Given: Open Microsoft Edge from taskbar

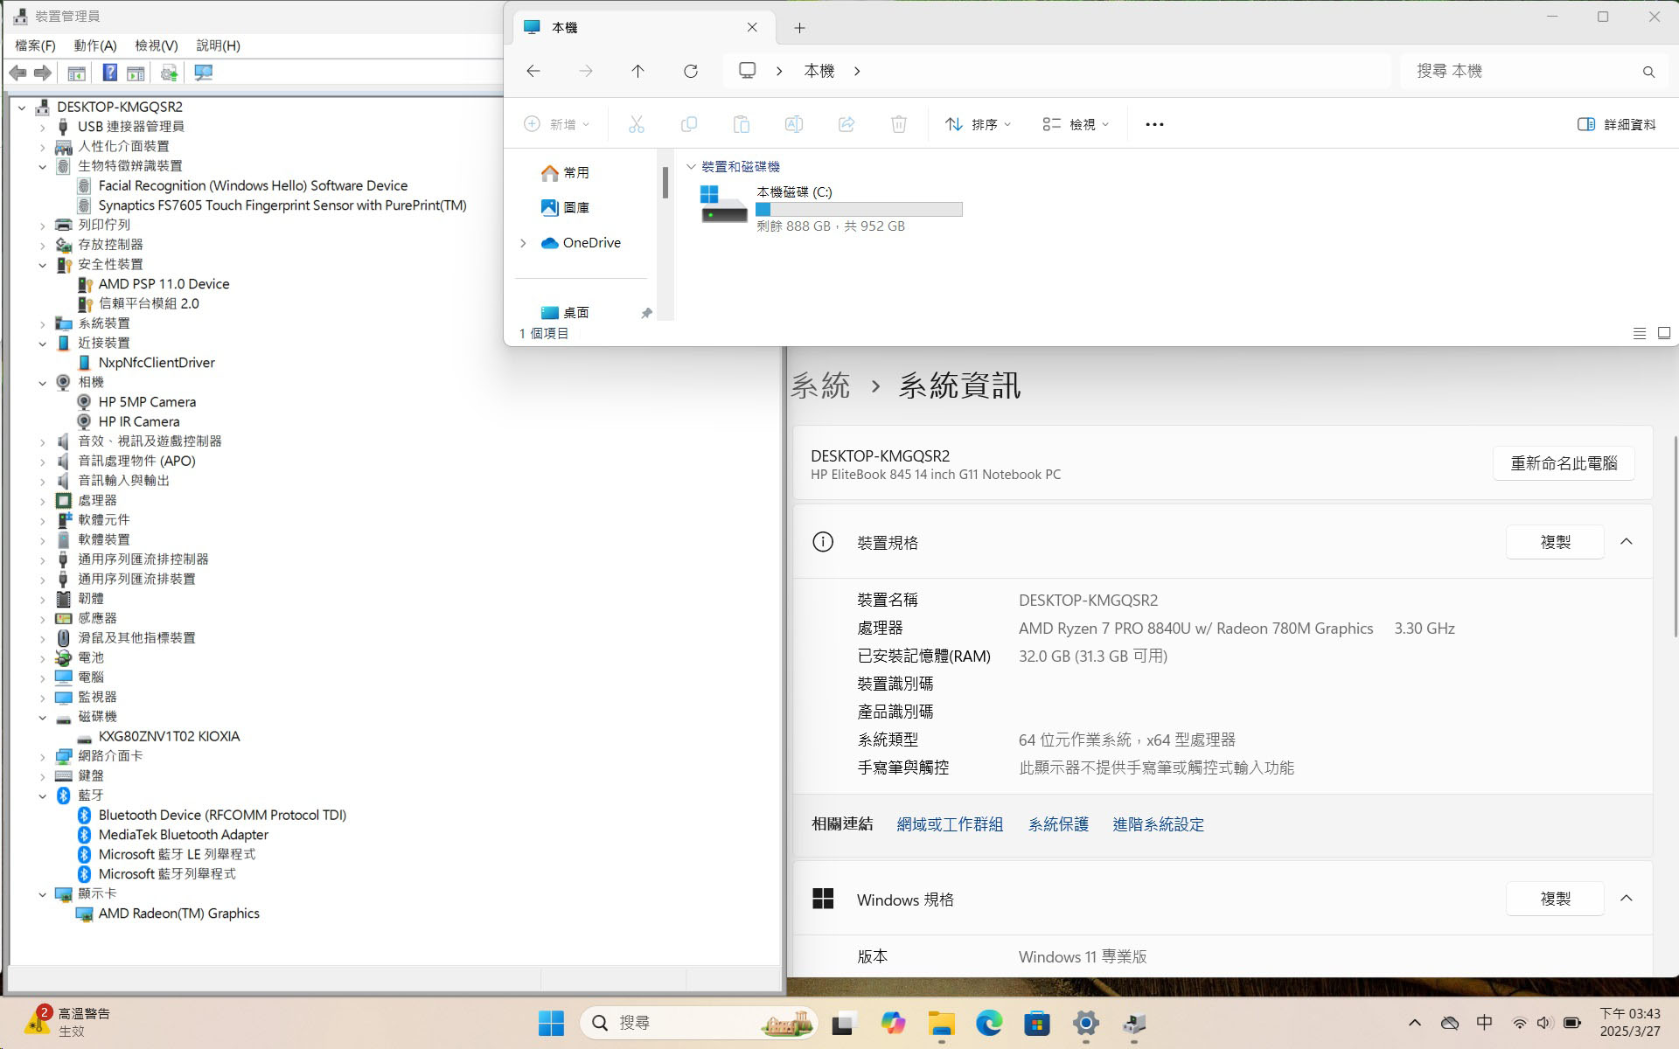Looking at the screenshot, I should point(989,1023).
